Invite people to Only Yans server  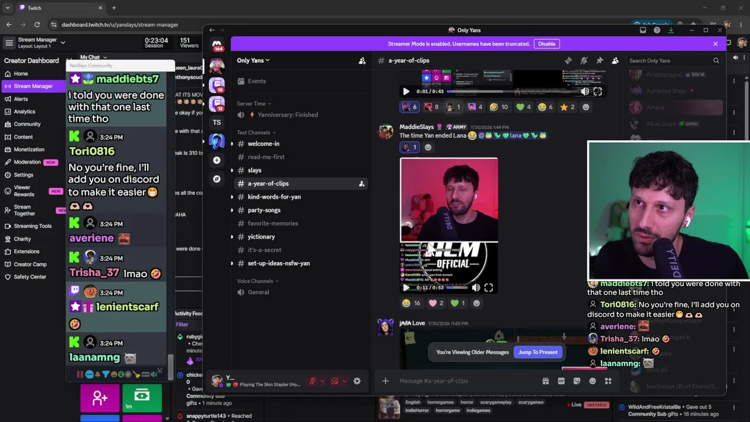(362, 60)
